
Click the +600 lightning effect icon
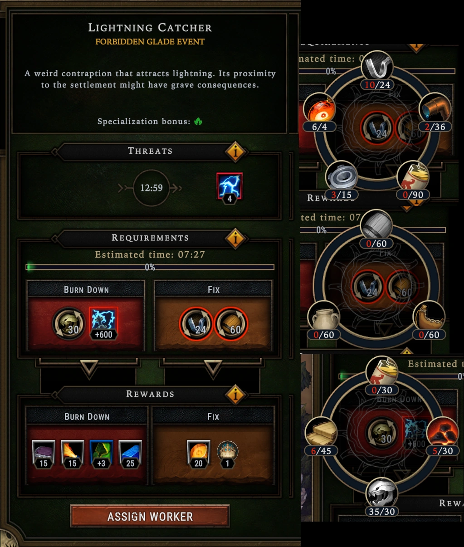104,323
